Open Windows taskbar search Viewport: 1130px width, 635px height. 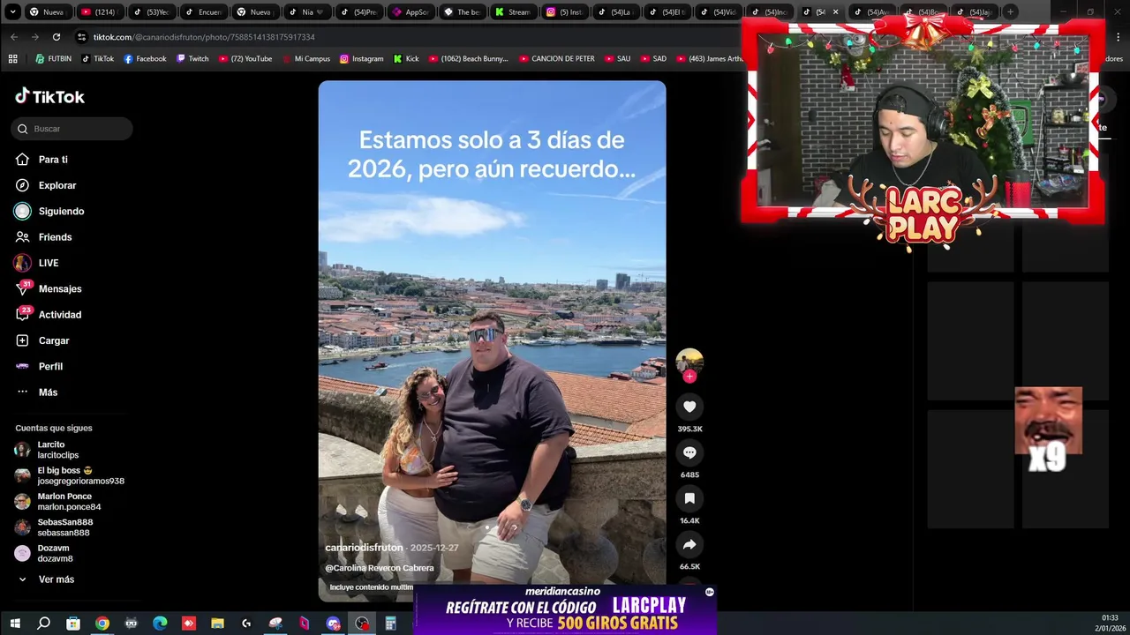pos(43,624)
